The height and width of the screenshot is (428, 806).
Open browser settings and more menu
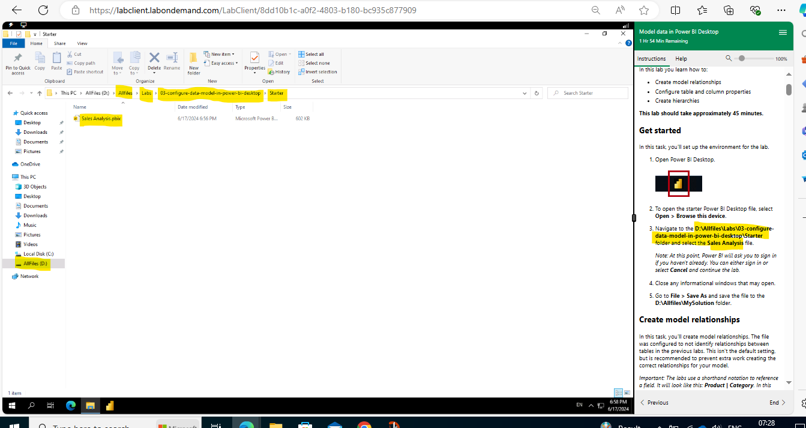pos(781,10)
